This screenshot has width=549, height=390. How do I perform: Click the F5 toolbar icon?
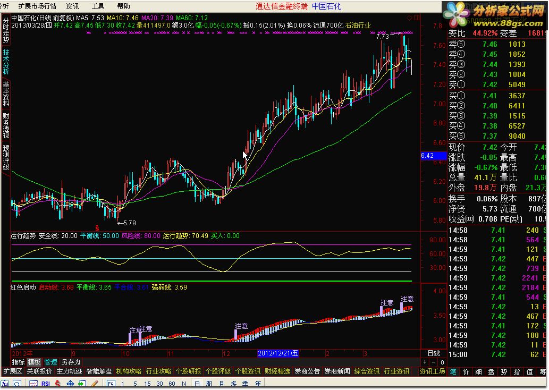coord(111,384)
